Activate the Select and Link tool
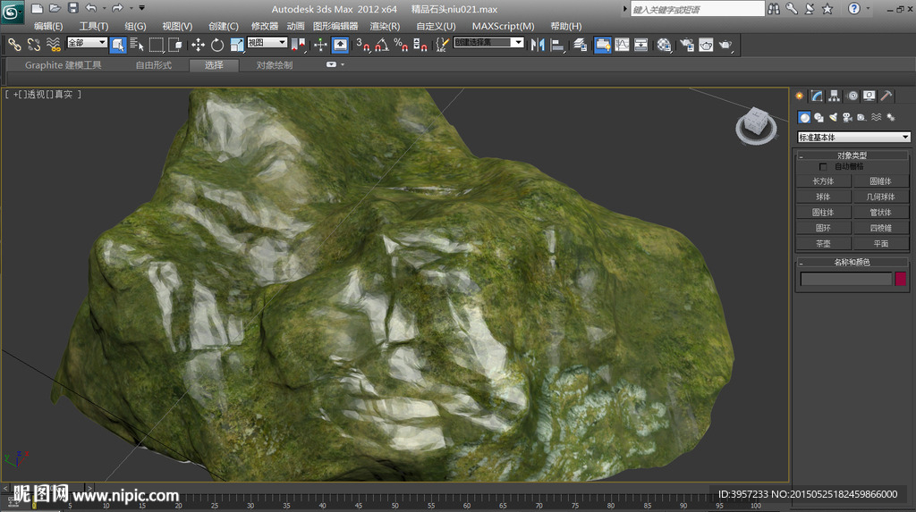This screenshot has width=916, height=512. click(14, 45)
